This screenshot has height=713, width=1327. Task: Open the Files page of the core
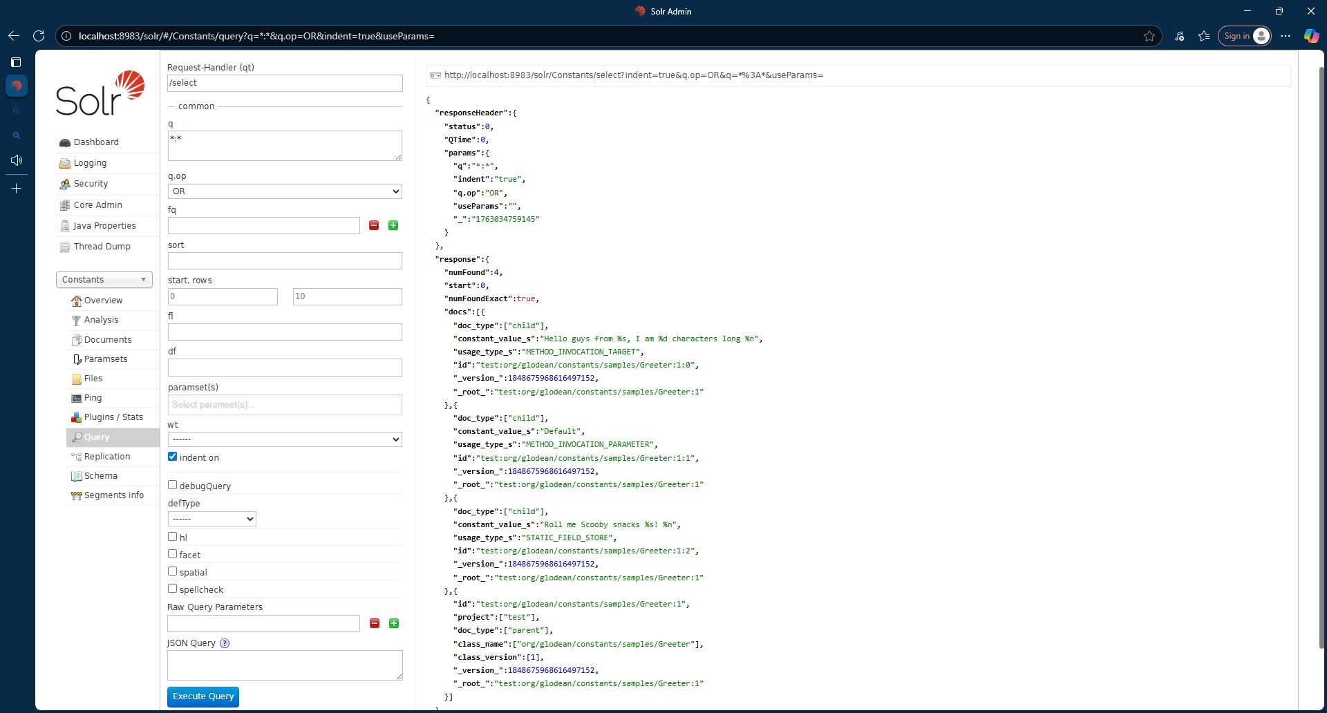pos(77,379)
